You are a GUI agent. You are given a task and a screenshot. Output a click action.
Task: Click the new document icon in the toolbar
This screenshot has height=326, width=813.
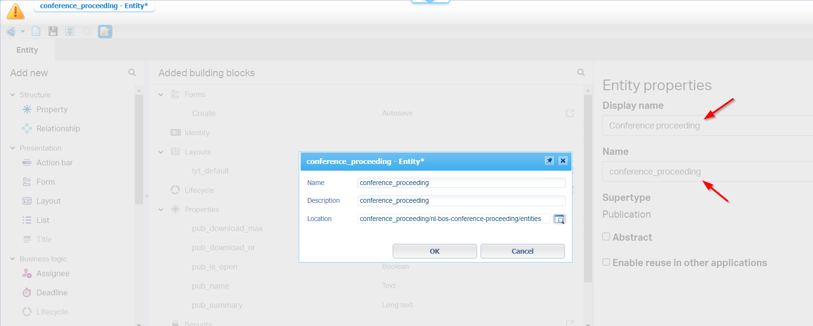pyautogui.click(x=36, y=32)
